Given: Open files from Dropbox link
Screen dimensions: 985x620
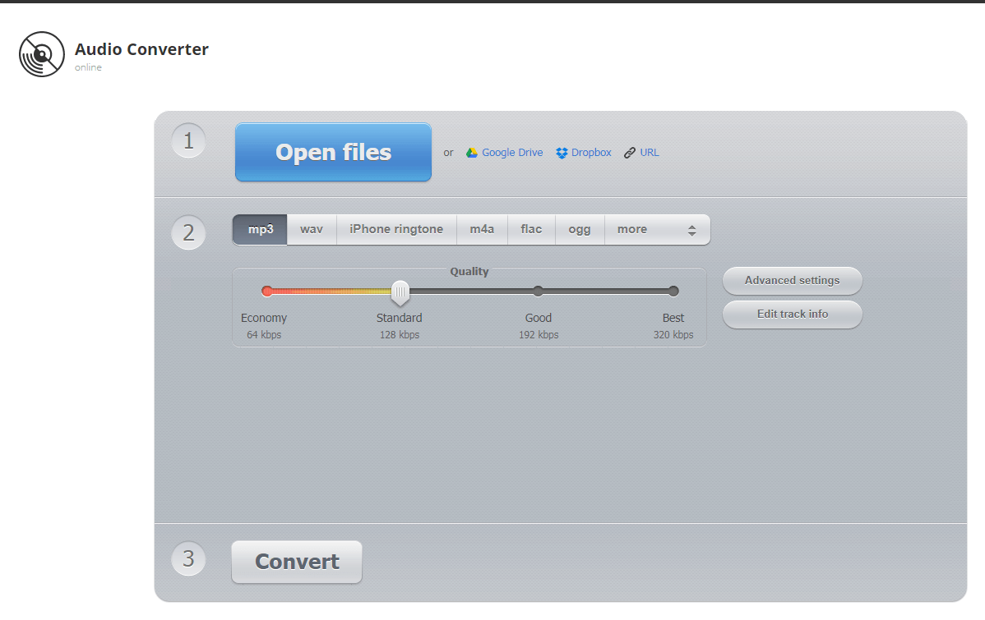Looking at the screenshot, I should (591, 153).
